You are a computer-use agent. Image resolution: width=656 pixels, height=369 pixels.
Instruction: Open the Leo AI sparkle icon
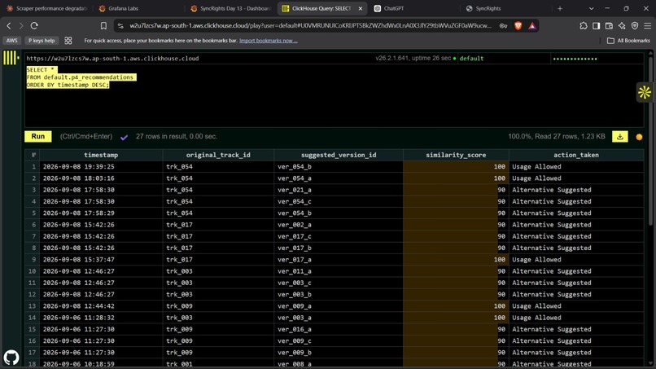622,25
